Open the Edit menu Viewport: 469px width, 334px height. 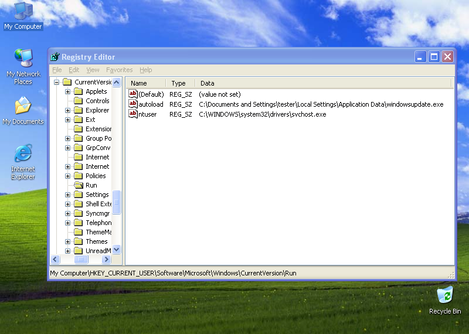click(x=74, y=70)
